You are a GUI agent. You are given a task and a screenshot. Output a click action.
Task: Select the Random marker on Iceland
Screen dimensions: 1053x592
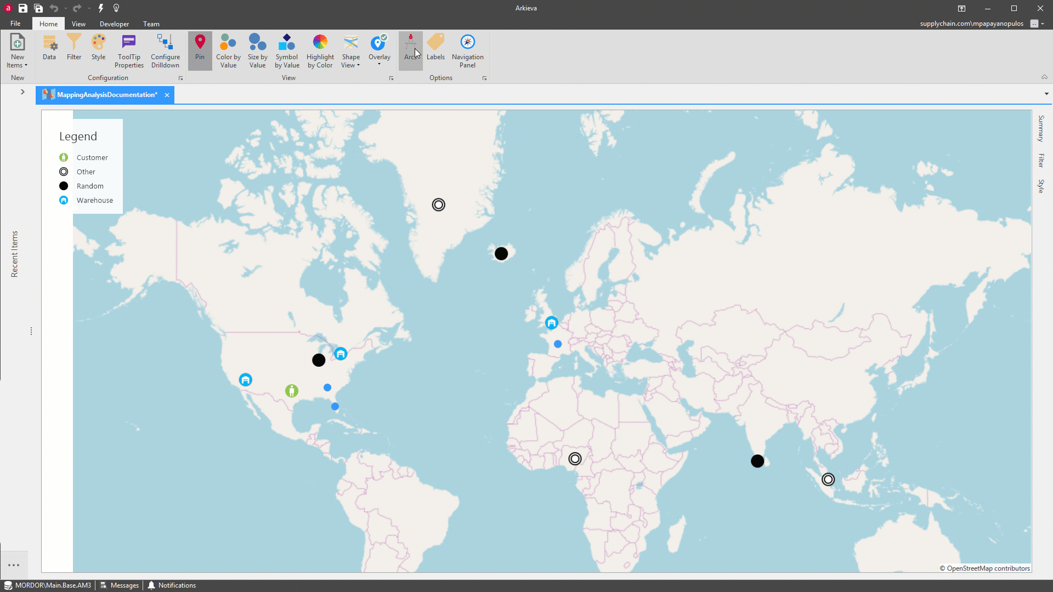(x=501, y=253)
